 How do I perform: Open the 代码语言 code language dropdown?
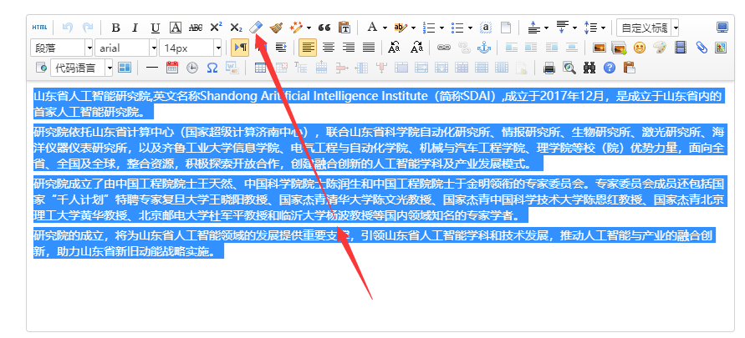pyautogui.click(x=82, y=68)
